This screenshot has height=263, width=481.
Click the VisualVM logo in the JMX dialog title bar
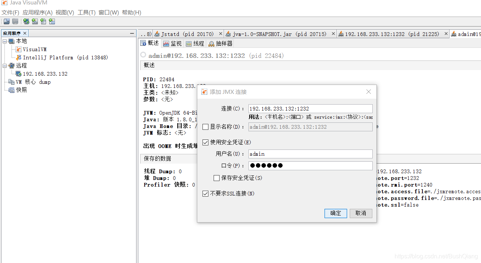tap(204, 92)
